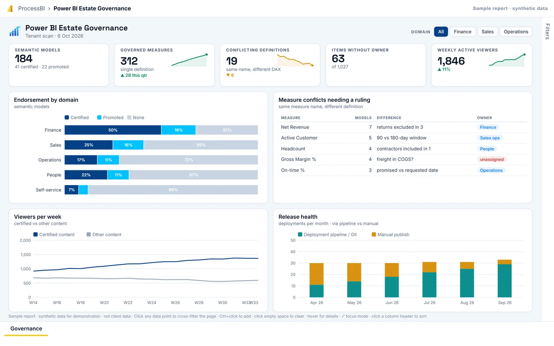Image resolution: width=554 pixels, height=346 pixels.
Task: Sort by the OWNER column header
Action: 484,118
